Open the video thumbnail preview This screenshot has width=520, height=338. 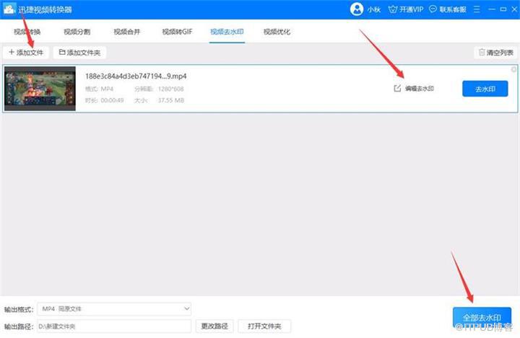40,89
